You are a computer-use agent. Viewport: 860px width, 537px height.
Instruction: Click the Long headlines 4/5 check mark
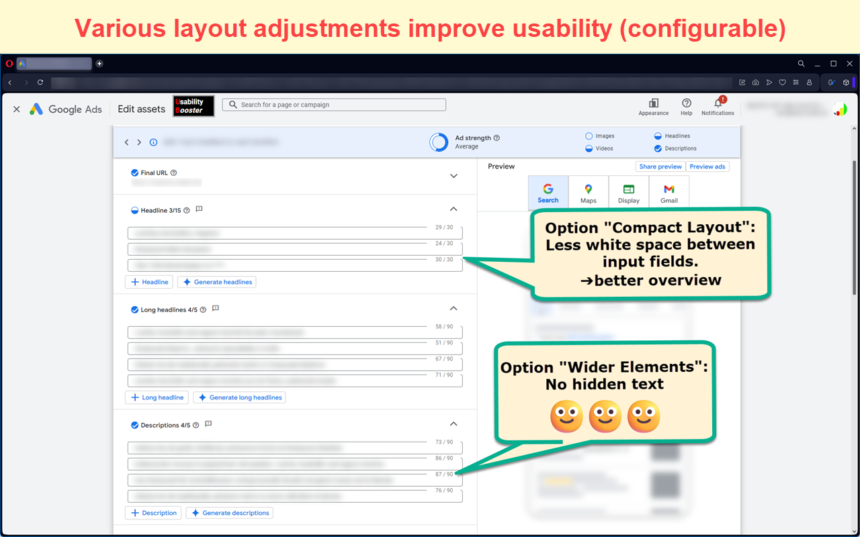click(134, 310)
